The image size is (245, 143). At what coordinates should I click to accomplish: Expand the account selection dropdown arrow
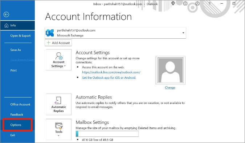coord(183,33)
